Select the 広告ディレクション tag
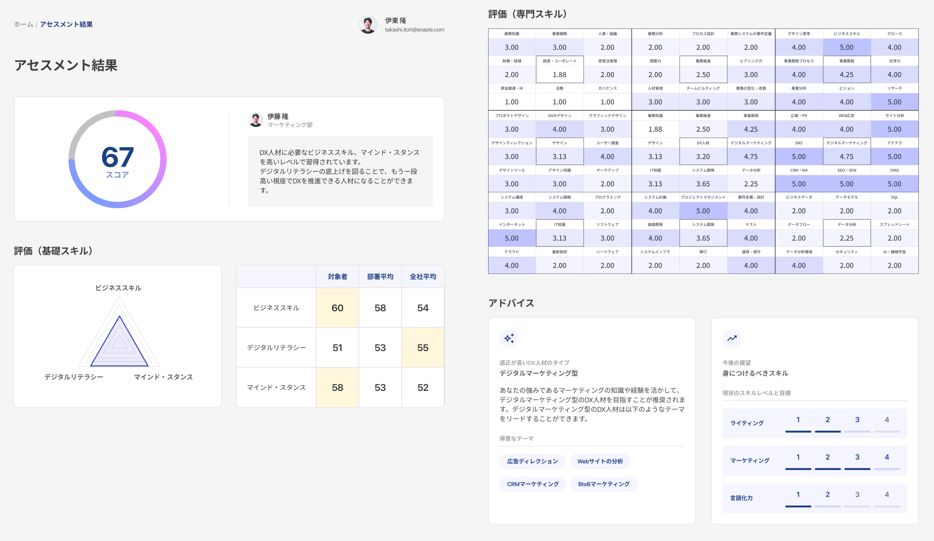934x541 pixels. pyautogui.click(x=532, y=461)
